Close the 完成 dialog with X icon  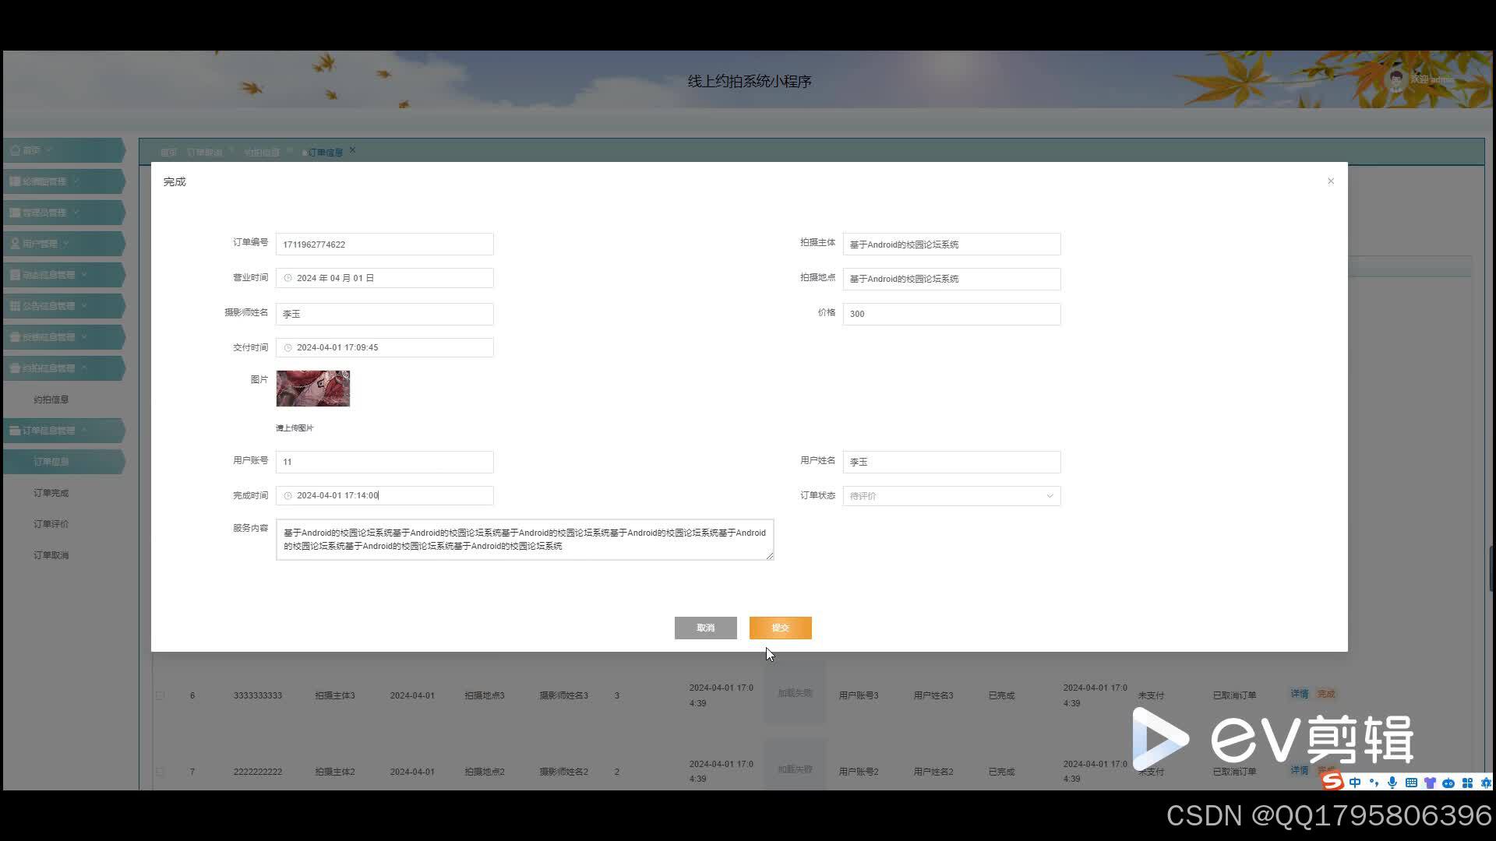[1331, 181]
